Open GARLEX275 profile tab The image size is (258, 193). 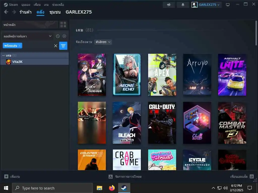click(x=79, y=12)
